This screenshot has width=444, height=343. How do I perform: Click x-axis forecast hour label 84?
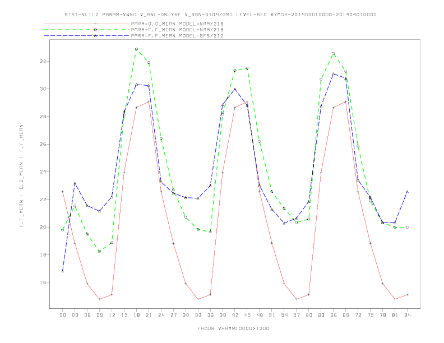pos(407,315)
